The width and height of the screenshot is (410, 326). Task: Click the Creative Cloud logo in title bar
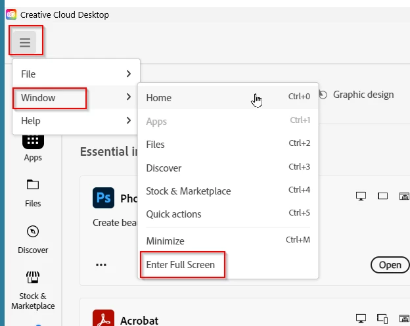[11, 14]
